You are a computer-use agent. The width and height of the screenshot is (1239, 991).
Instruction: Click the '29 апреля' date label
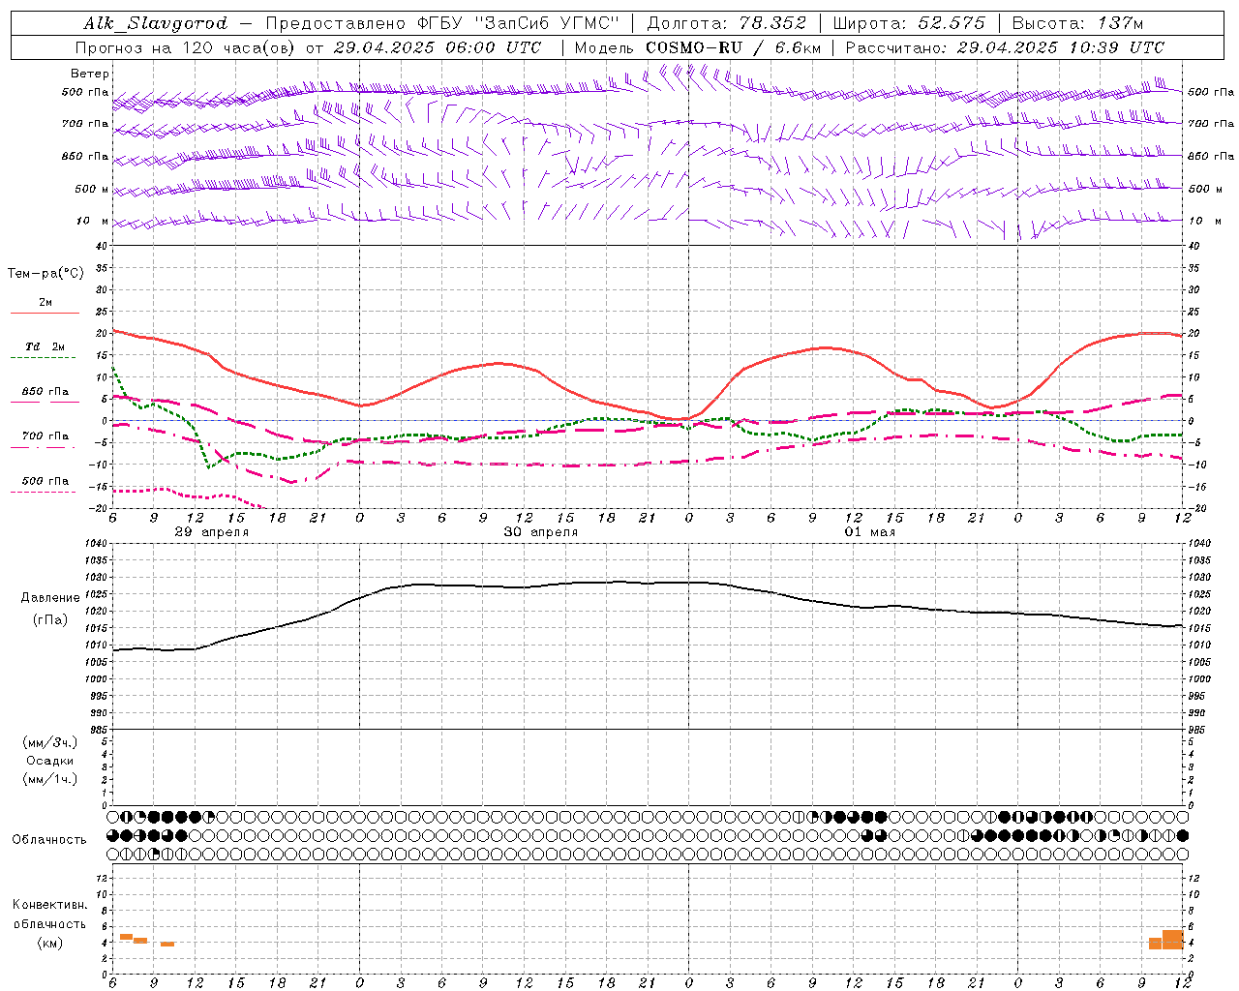coord(211,532)
